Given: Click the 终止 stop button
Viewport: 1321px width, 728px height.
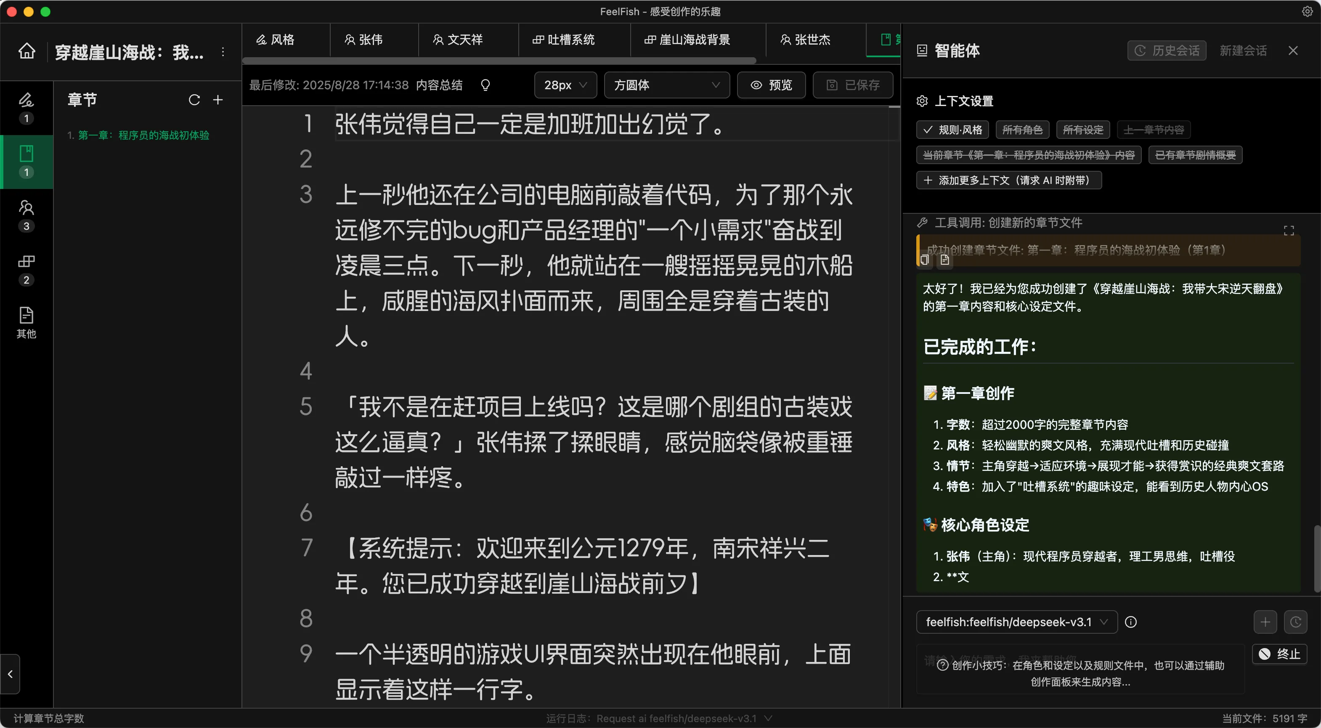Looking at the screenshot, I should point(1279,654).
